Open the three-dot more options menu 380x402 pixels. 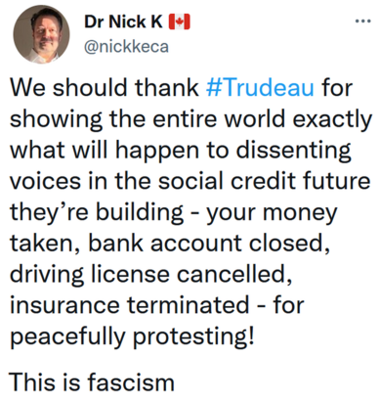pos(363,22)
